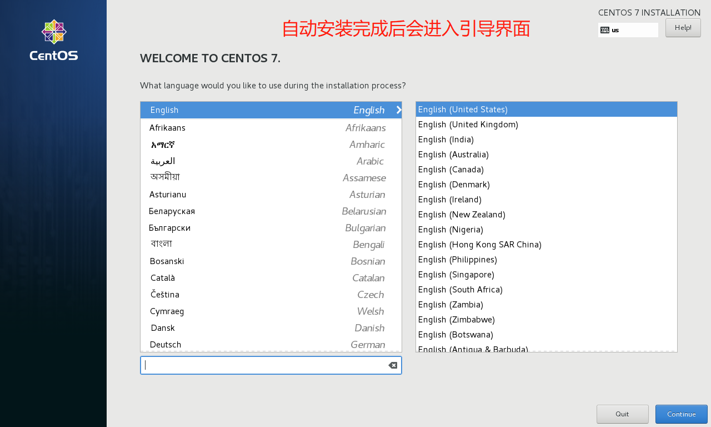Choose English (India) locale
The height and width of the screenshot is (427, 711).
(x=547, y=140)
